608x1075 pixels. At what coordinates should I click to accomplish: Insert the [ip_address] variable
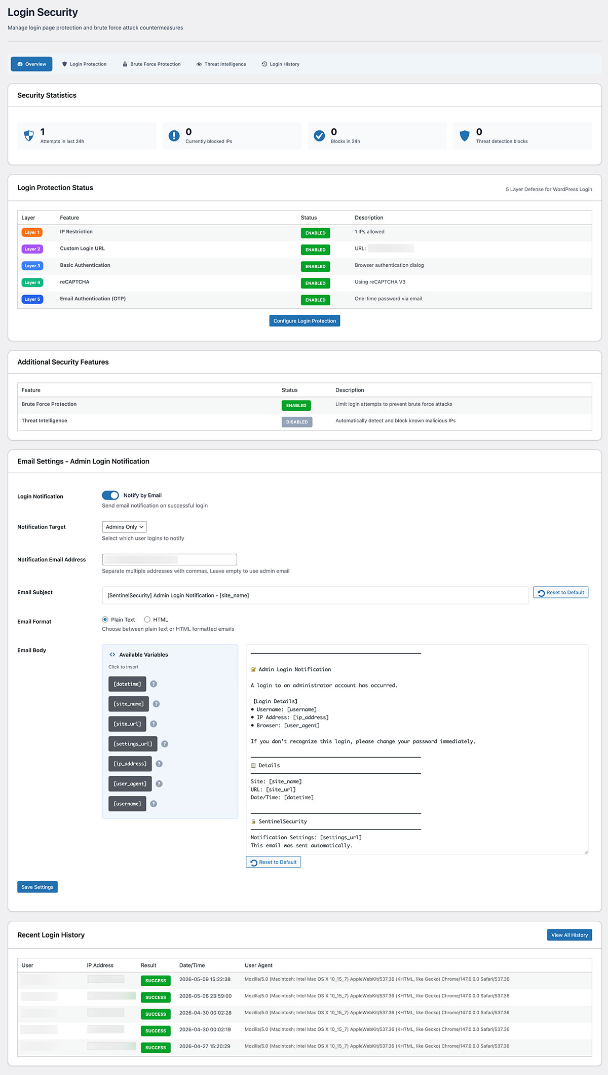click(130, 764)
